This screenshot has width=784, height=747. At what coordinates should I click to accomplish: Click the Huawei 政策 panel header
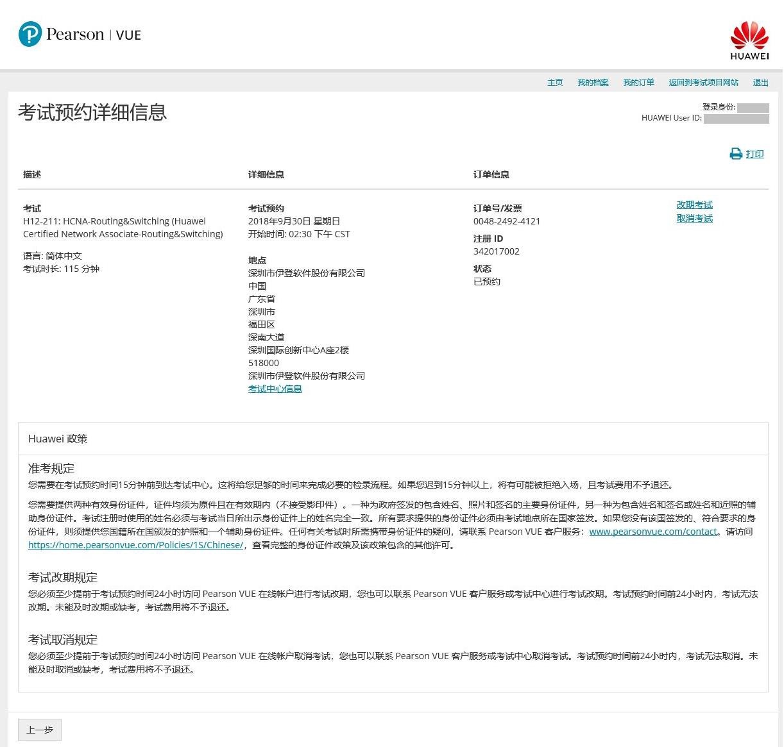[393, 439]
